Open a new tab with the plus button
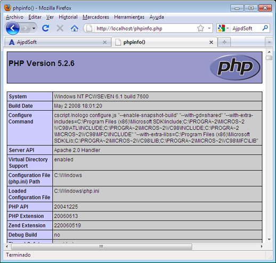The width and height of the screenshot is (276, 263). (x=224, y=42)
